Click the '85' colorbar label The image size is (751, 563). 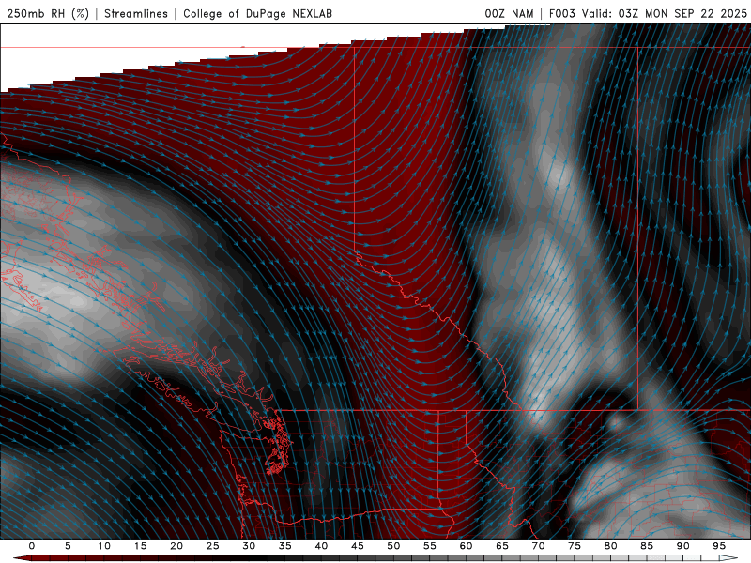647,546
